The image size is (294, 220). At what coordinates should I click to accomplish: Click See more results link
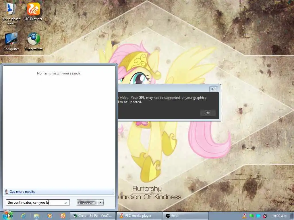tap(59, 192)
